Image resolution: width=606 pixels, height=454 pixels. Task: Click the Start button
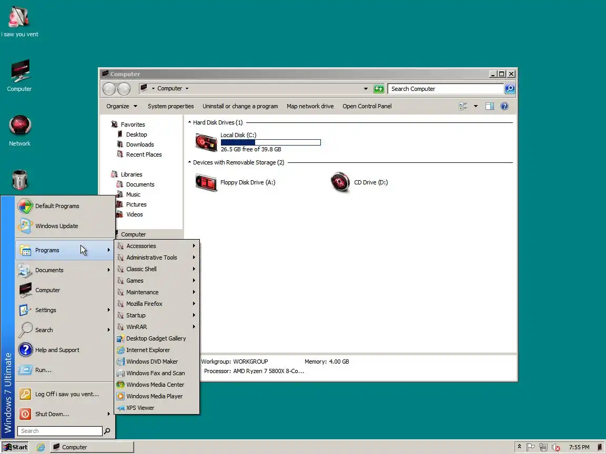[x=15, y=447]
